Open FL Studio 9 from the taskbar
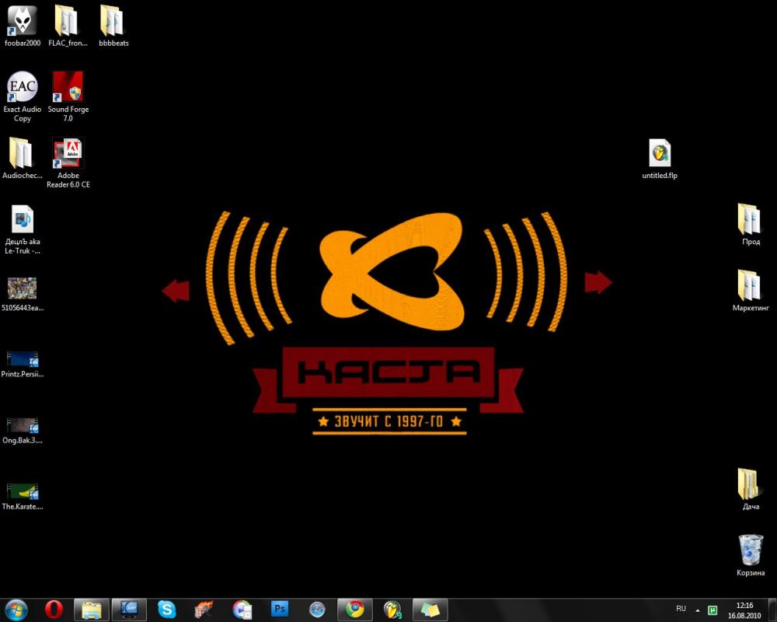 tap(392, 610)
